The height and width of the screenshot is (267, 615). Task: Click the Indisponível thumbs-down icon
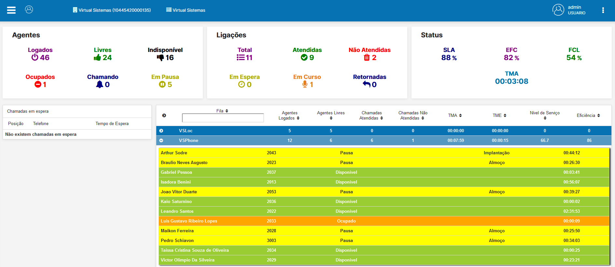click(x=160, y=58)
